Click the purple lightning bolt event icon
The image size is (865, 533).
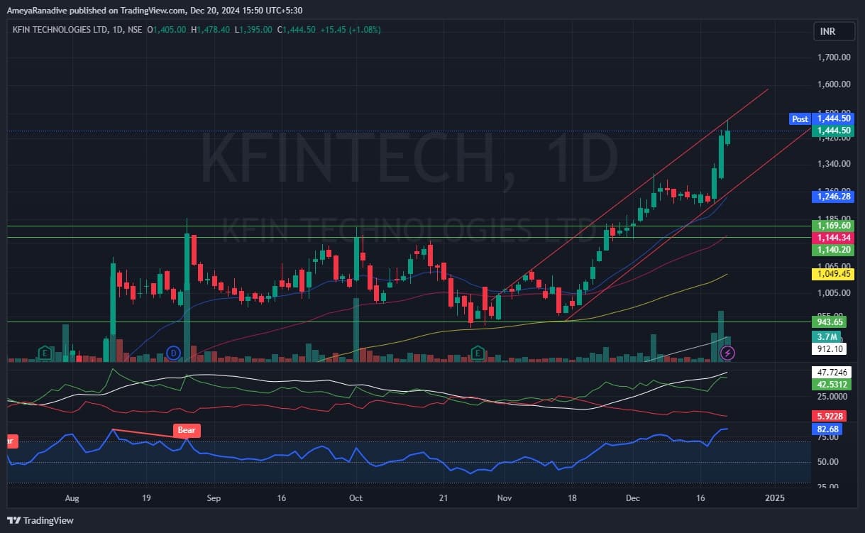[x=727, y=353]
